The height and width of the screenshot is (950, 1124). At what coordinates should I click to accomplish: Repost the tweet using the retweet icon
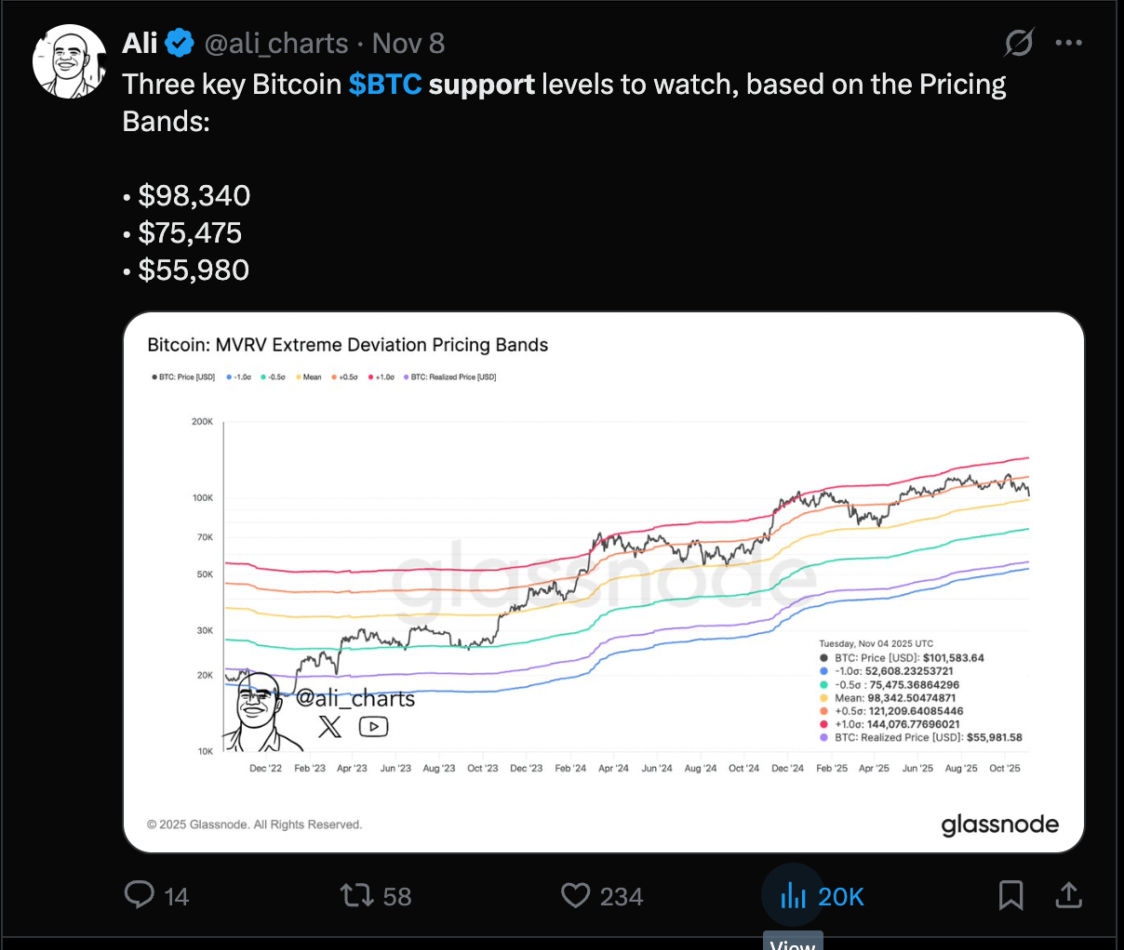click(355, 895)
